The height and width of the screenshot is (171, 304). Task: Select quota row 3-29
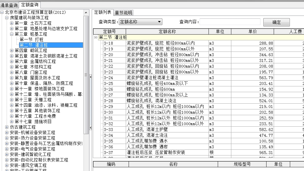click(203, 107)
